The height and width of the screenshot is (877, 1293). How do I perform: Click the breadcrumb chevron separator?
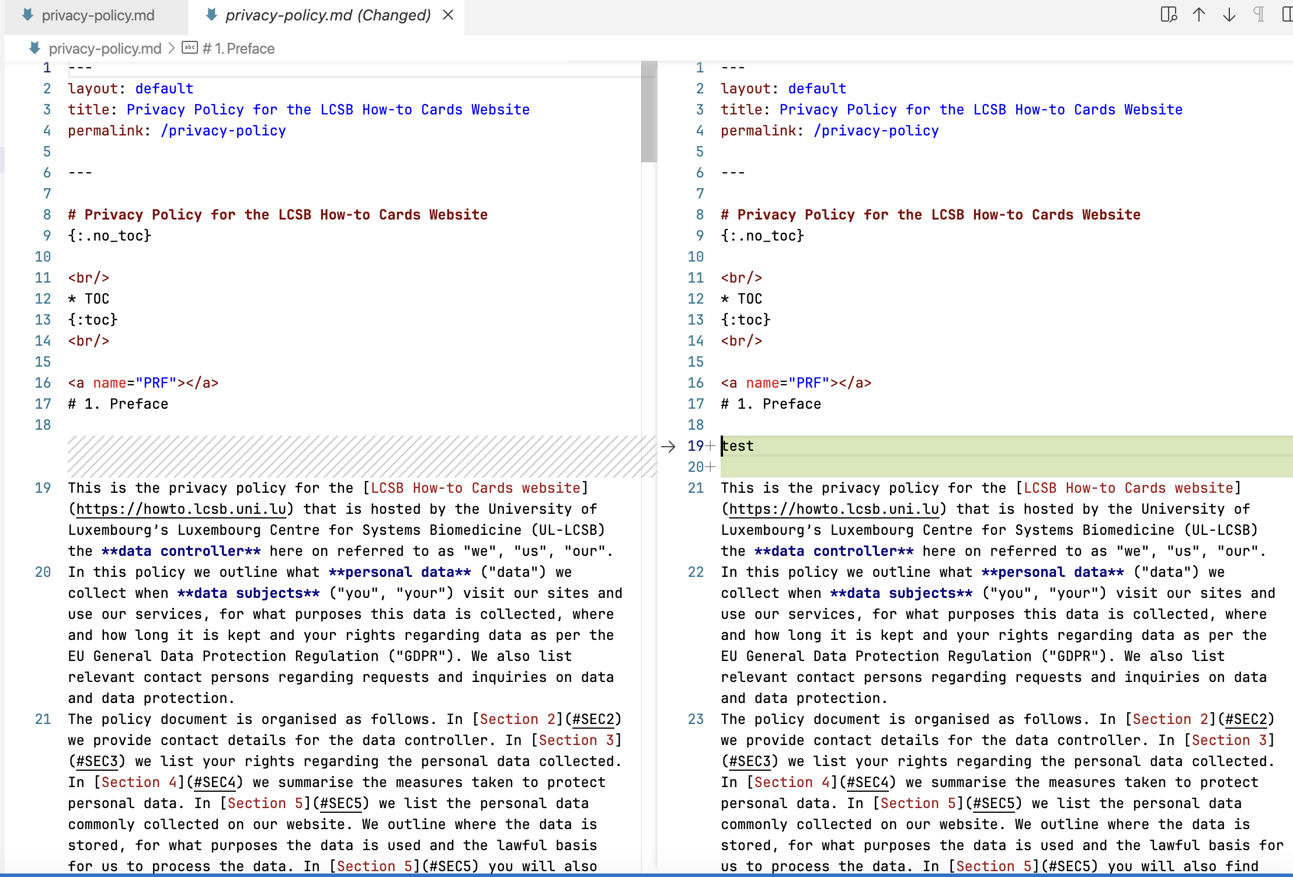[172, 49]
